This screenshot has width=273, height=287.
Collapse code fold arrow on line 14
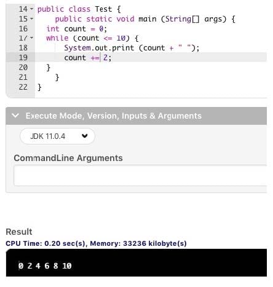31,9
